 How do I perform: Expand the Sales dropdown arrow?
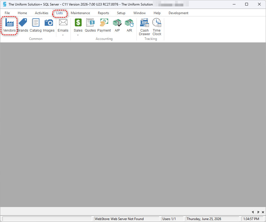[x=78, y=35]
